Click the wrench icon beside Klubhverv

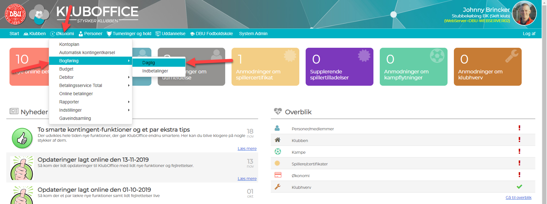(x=277, y=187)
